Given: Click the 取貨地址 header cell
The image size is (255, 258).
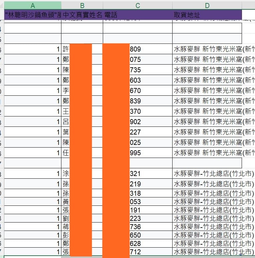Looking at the screenshot, I should (207, 15).
